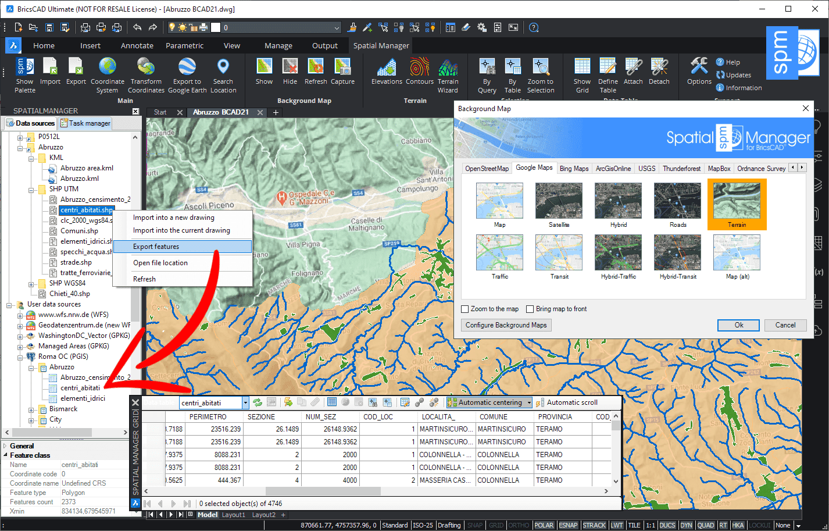The width and height of the screenshot is (829, 531).
Task: Toggle SNAP in status bar
Action: point(475,525)
